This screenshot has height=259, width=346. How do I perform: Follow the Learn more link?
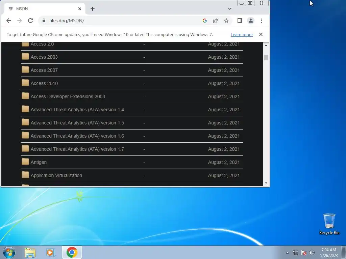242,35
